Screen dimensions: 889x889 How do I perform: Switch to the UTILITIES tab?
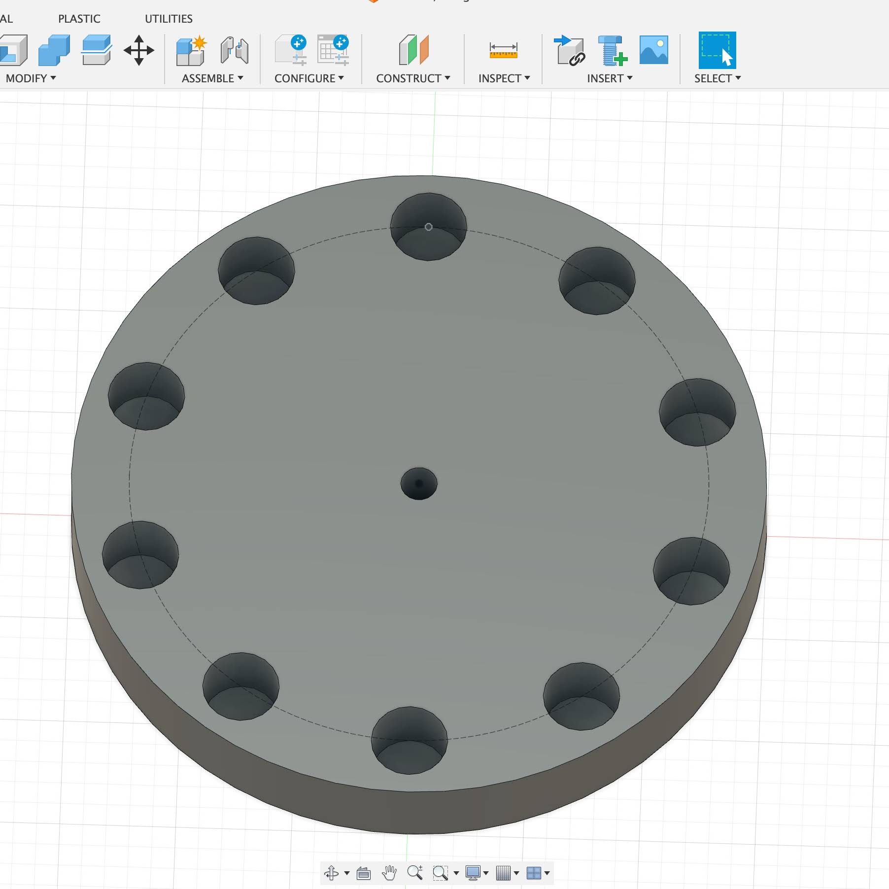click(169, 19)
